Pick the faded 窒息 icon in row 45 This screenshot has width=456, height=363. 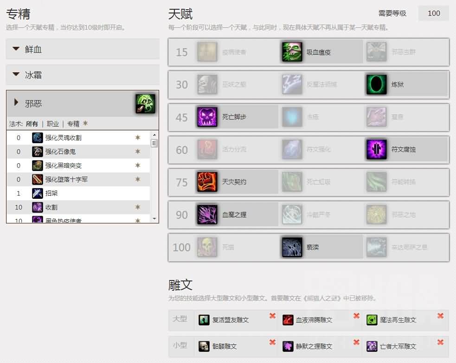pos(377,117)
